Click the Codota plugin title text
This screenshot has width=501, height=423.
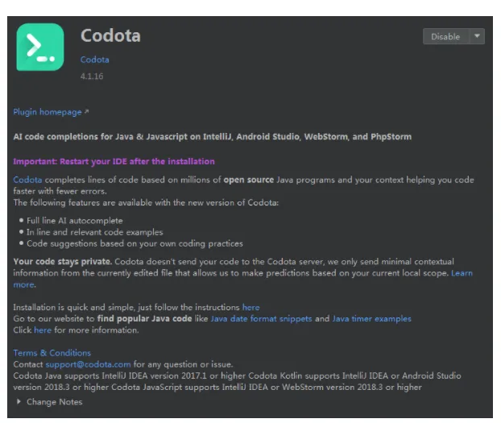[x=110, y=35]
